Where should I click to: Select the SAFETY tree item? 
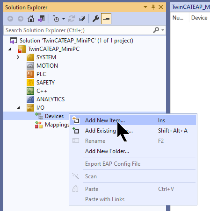[x=45, y=83]
